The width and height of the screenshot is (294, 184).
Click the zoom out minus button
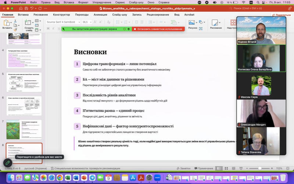[247, 169]
